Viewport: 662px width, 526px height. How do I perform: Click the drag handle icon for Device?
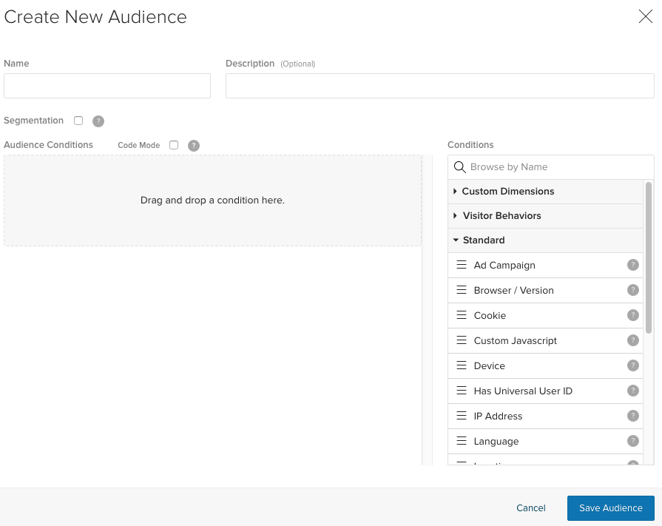tap(462, 365)
